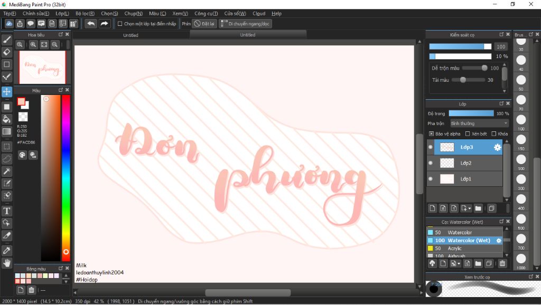Duplicate the current layer

[492, 208]
